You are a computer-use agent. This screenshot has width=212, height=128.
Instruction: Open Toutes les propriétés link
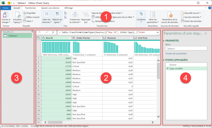176,53
